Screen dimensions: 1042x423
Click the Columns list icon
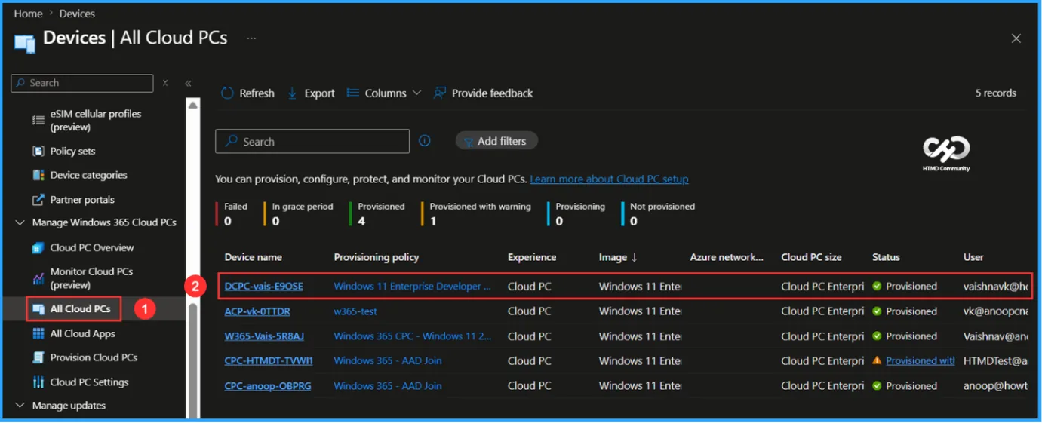(x=352, y=93)
